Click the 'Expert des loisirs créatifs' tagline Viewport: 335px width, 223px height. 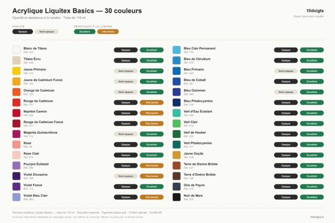pyautogui.click(x=309, y=16)
